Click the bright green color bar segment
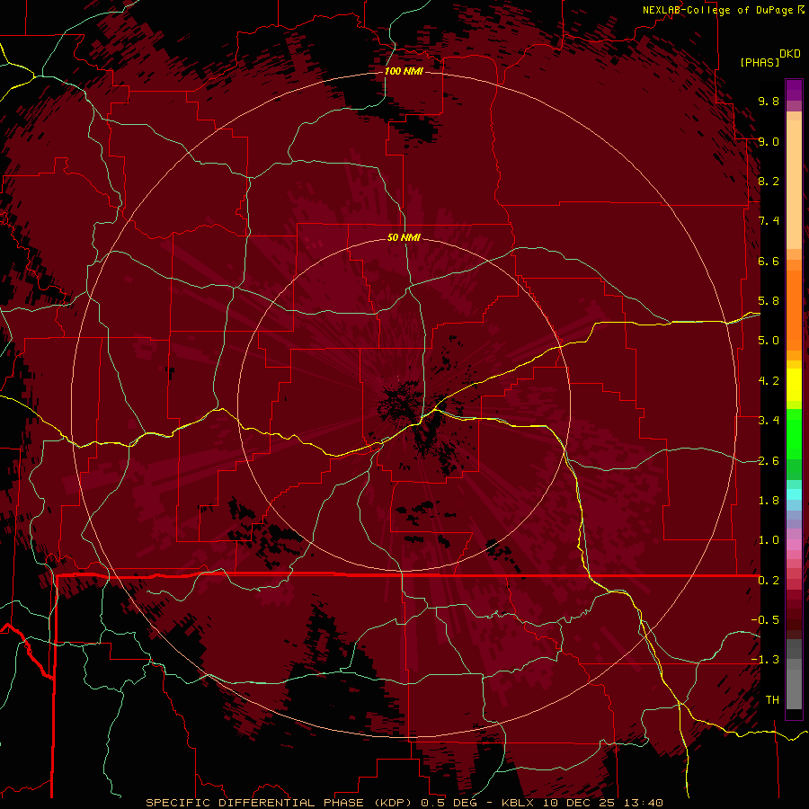 (794, 434)
